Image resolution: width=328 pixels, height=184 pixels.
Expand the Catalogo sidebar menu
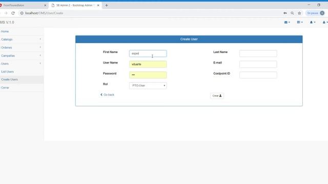coord(21,39)
